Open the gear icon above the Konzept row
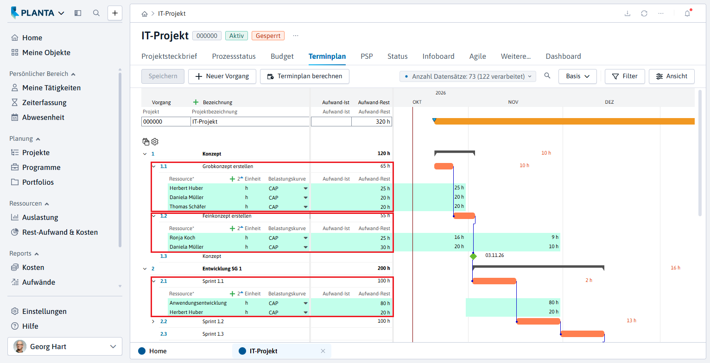Screen dimensions: 710x363 [x=155, y=142]
